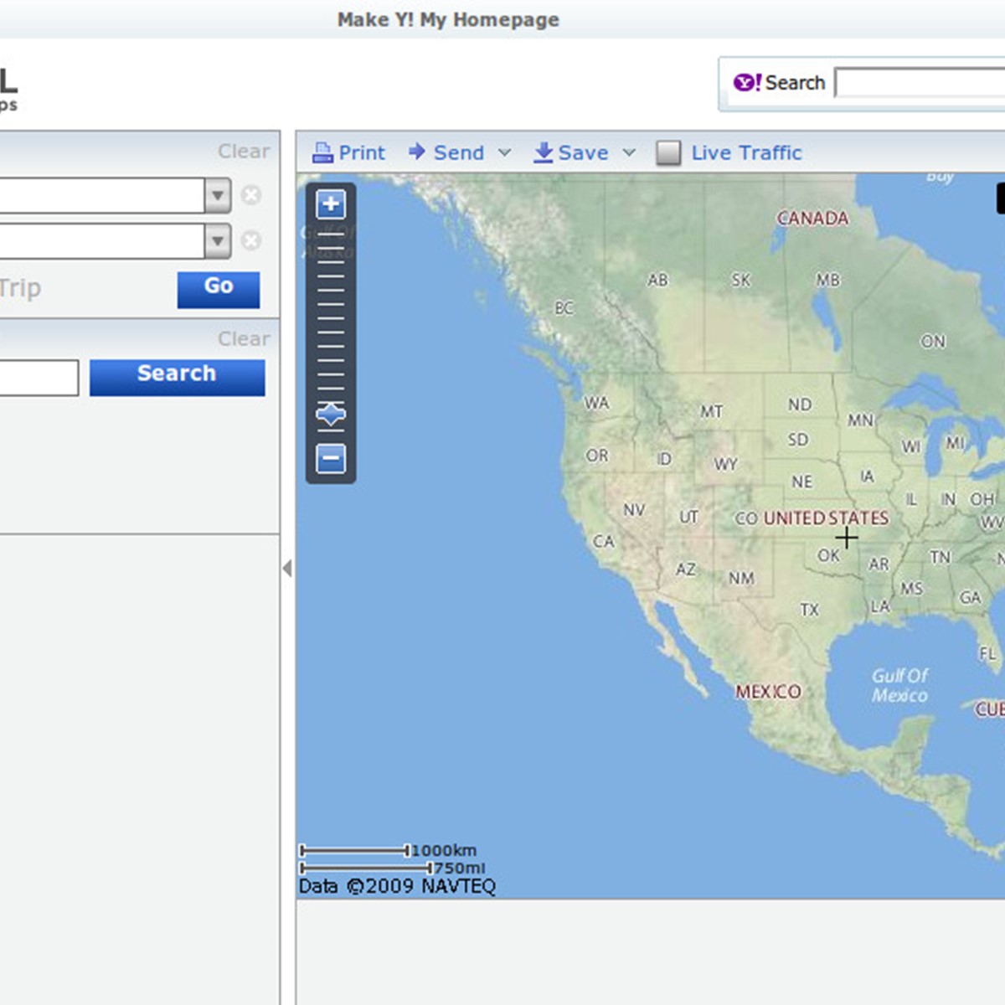Click the Send arrow icon
Image resolution: width=1005 pixels, height=1005 pixels.
416,152
